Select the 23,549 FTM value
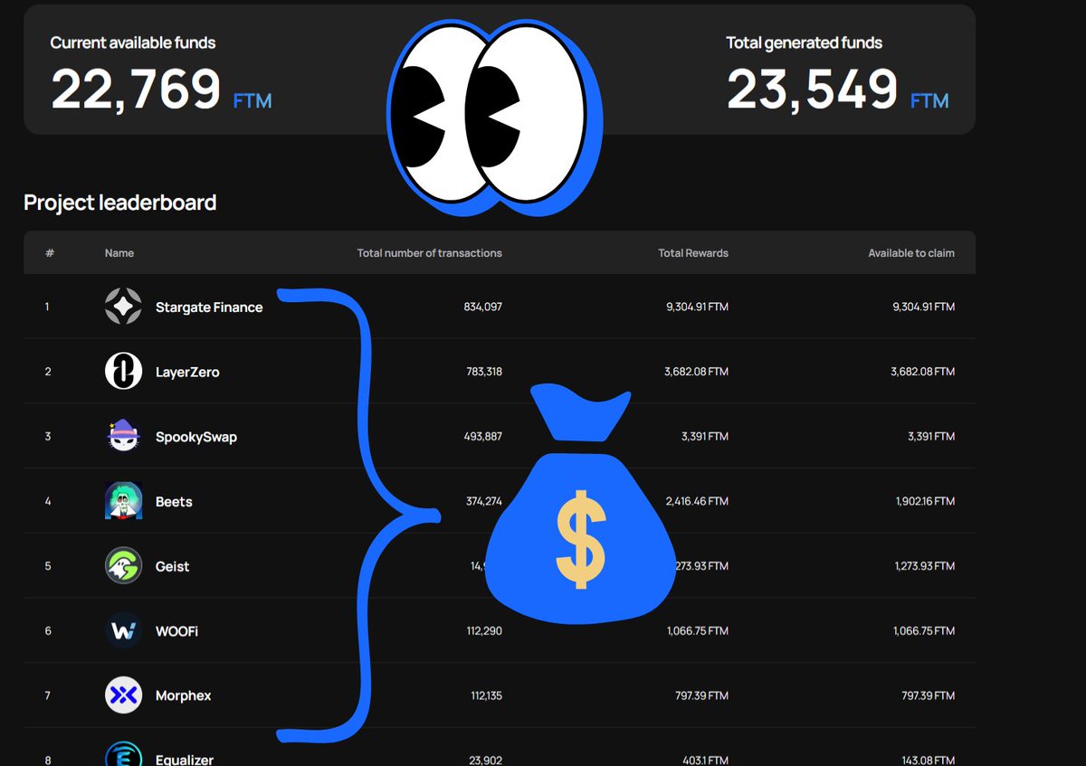This screenshot has height=766, width=1086. pyautogui.click(x=838, y=90)
